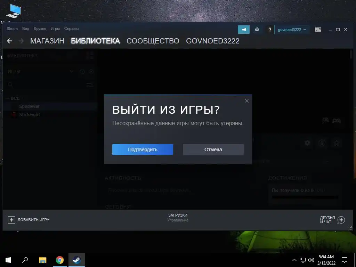Open the ДРУЗЬЯ И ЧАТ text
The image size is (356, 267).
point(327,220)
